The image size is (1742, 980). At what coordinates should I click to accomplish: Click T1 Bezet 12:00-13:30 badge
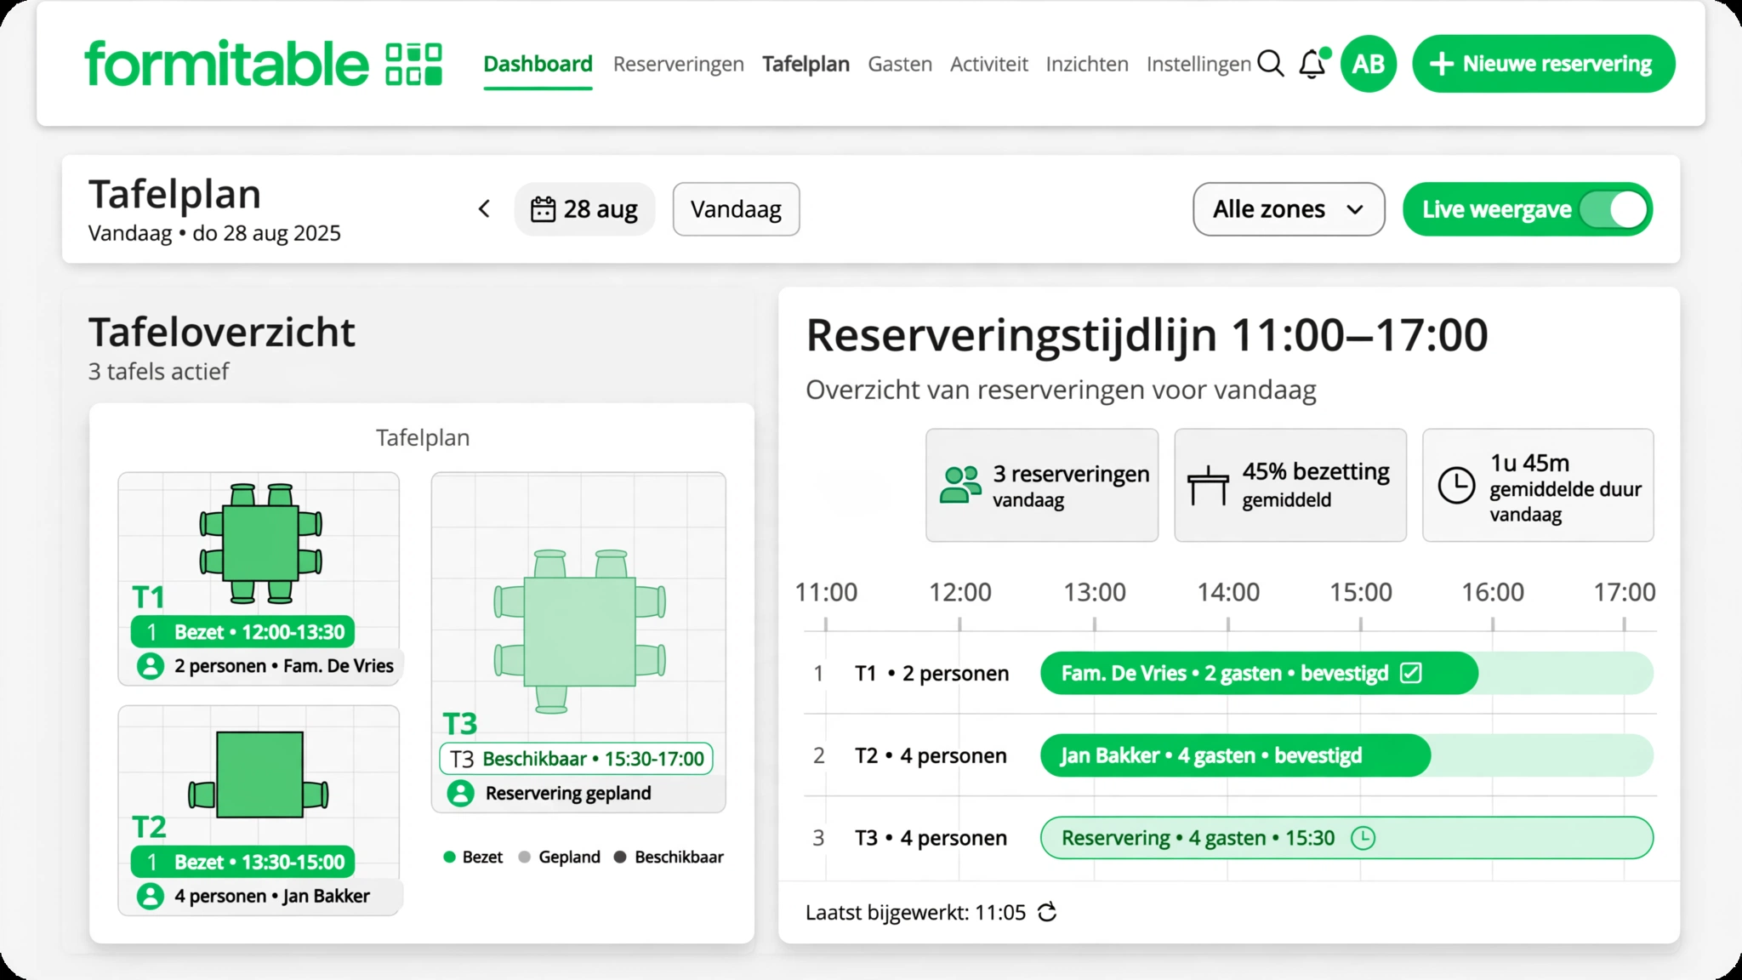point(243,632)
